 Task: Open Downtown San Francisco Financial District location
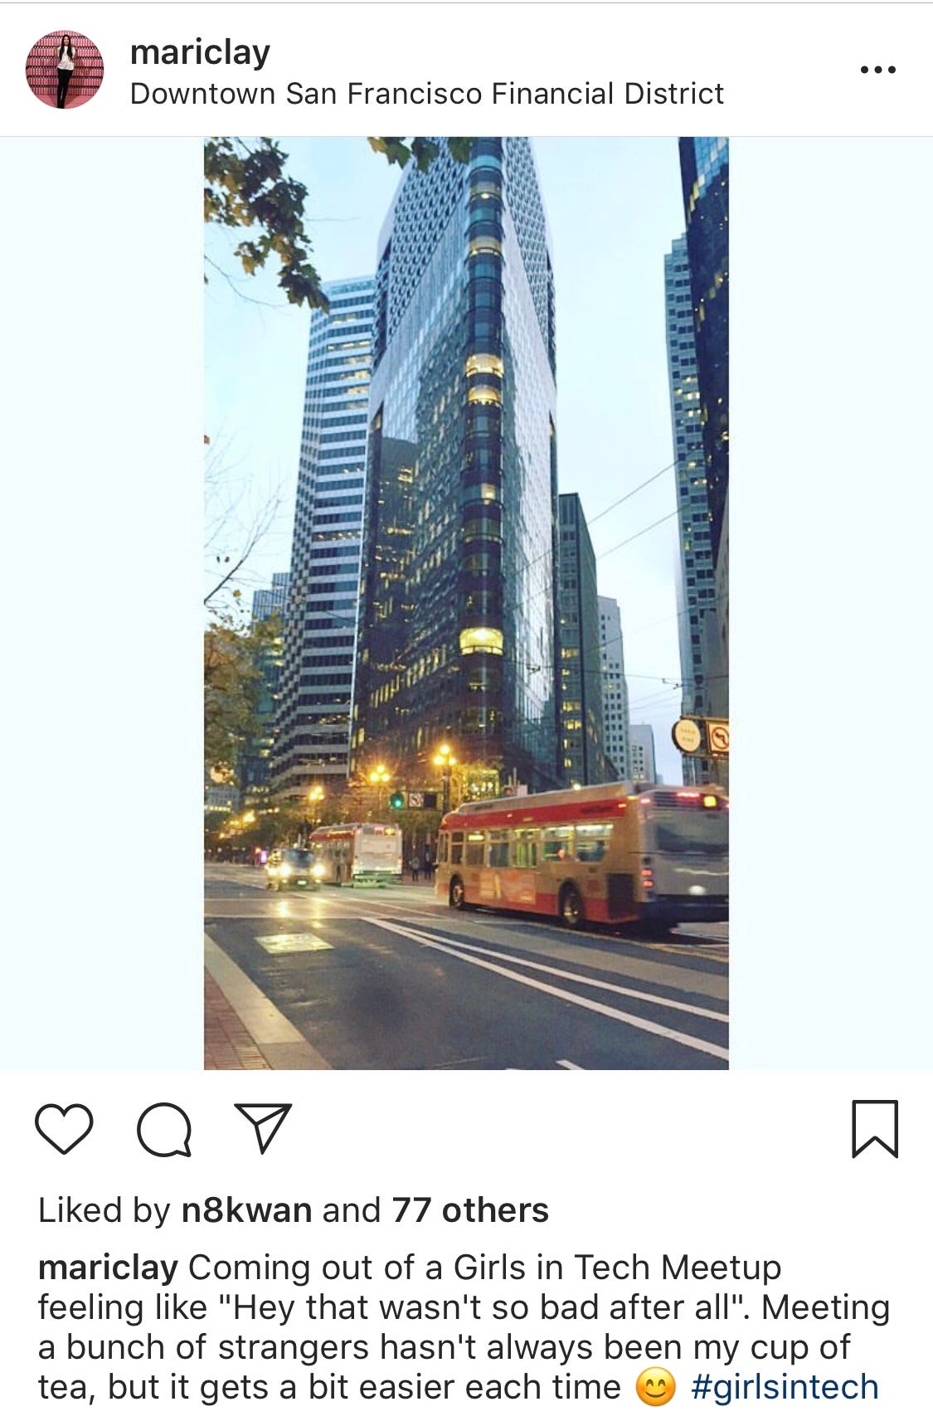coord(427,94)
